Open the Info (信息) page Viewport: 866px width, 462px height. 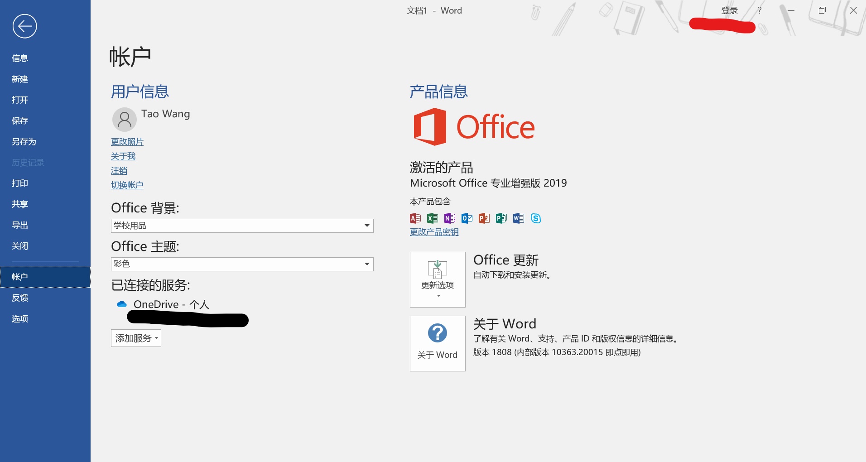[45, 58]
